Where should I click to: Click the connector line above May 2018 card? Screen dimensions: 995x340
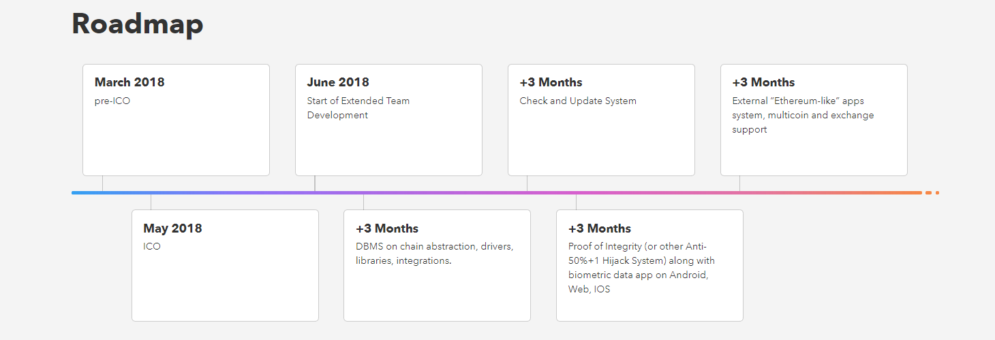pyautogui.click(x=151, y=202)
